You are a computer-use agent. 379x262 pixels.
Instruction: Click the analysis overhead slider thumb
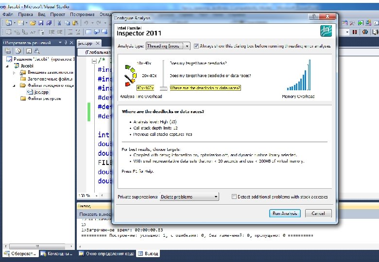(164, 88)
